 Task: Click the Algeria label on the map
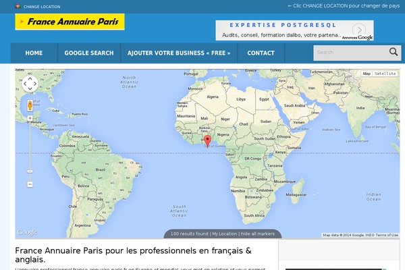pyautogui.click(x=213, y=97)
